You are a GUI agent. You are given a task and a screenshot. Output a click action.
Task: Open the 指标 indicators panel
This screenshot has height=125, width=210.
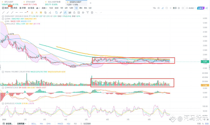tap(5, 8)
